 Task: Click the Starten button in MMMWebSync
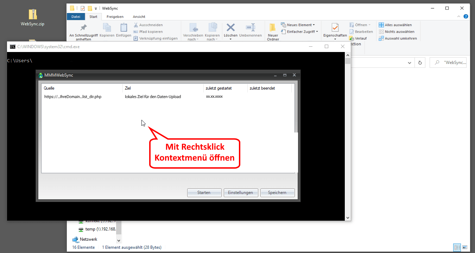[x=204, y=193]
